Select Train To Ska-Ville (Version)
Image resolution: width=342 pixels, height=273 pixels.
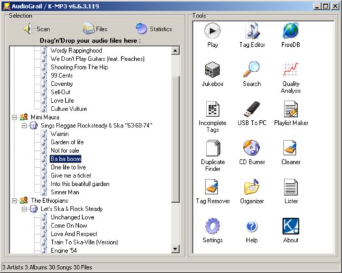point(84,242)
